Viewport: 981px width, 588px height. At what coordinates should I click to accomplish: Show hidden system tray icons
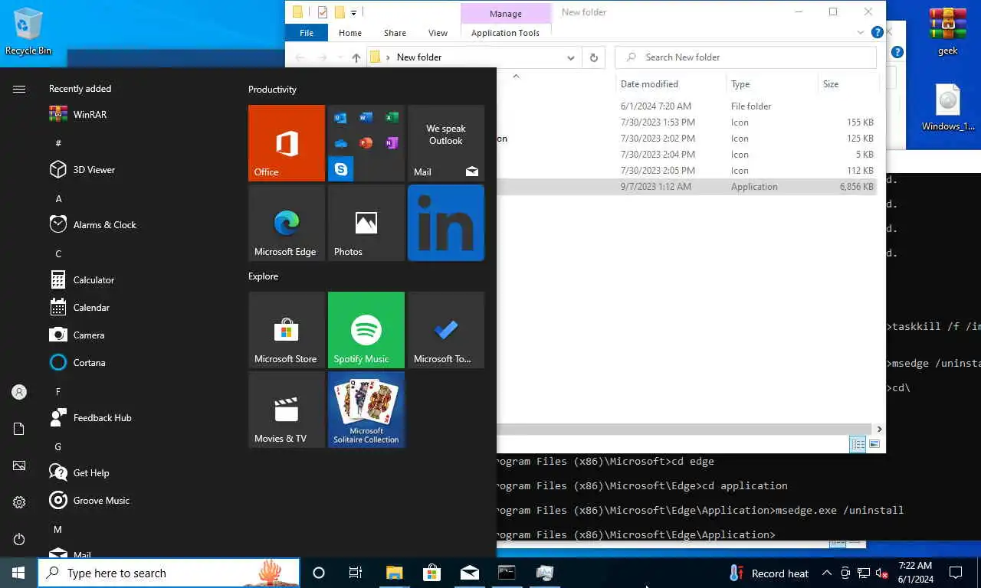click(827, 573)
